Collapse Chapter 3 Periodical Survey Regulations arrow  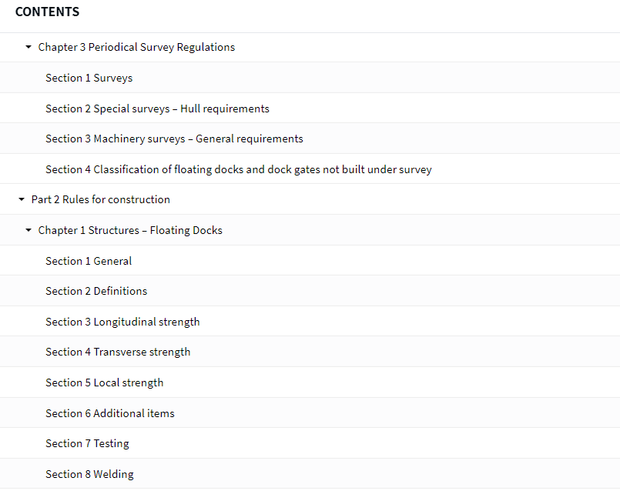pos(28,47)
